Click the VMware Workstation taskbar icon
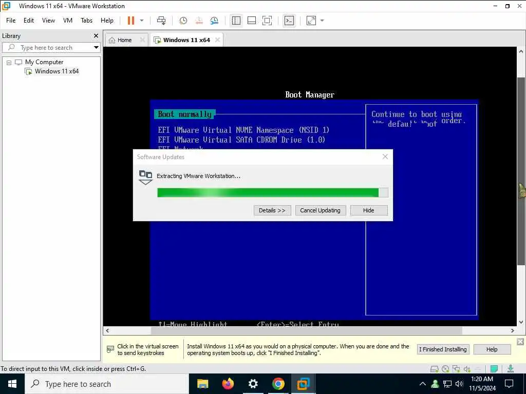Viewport: 526px width, 394px height. 303,384
